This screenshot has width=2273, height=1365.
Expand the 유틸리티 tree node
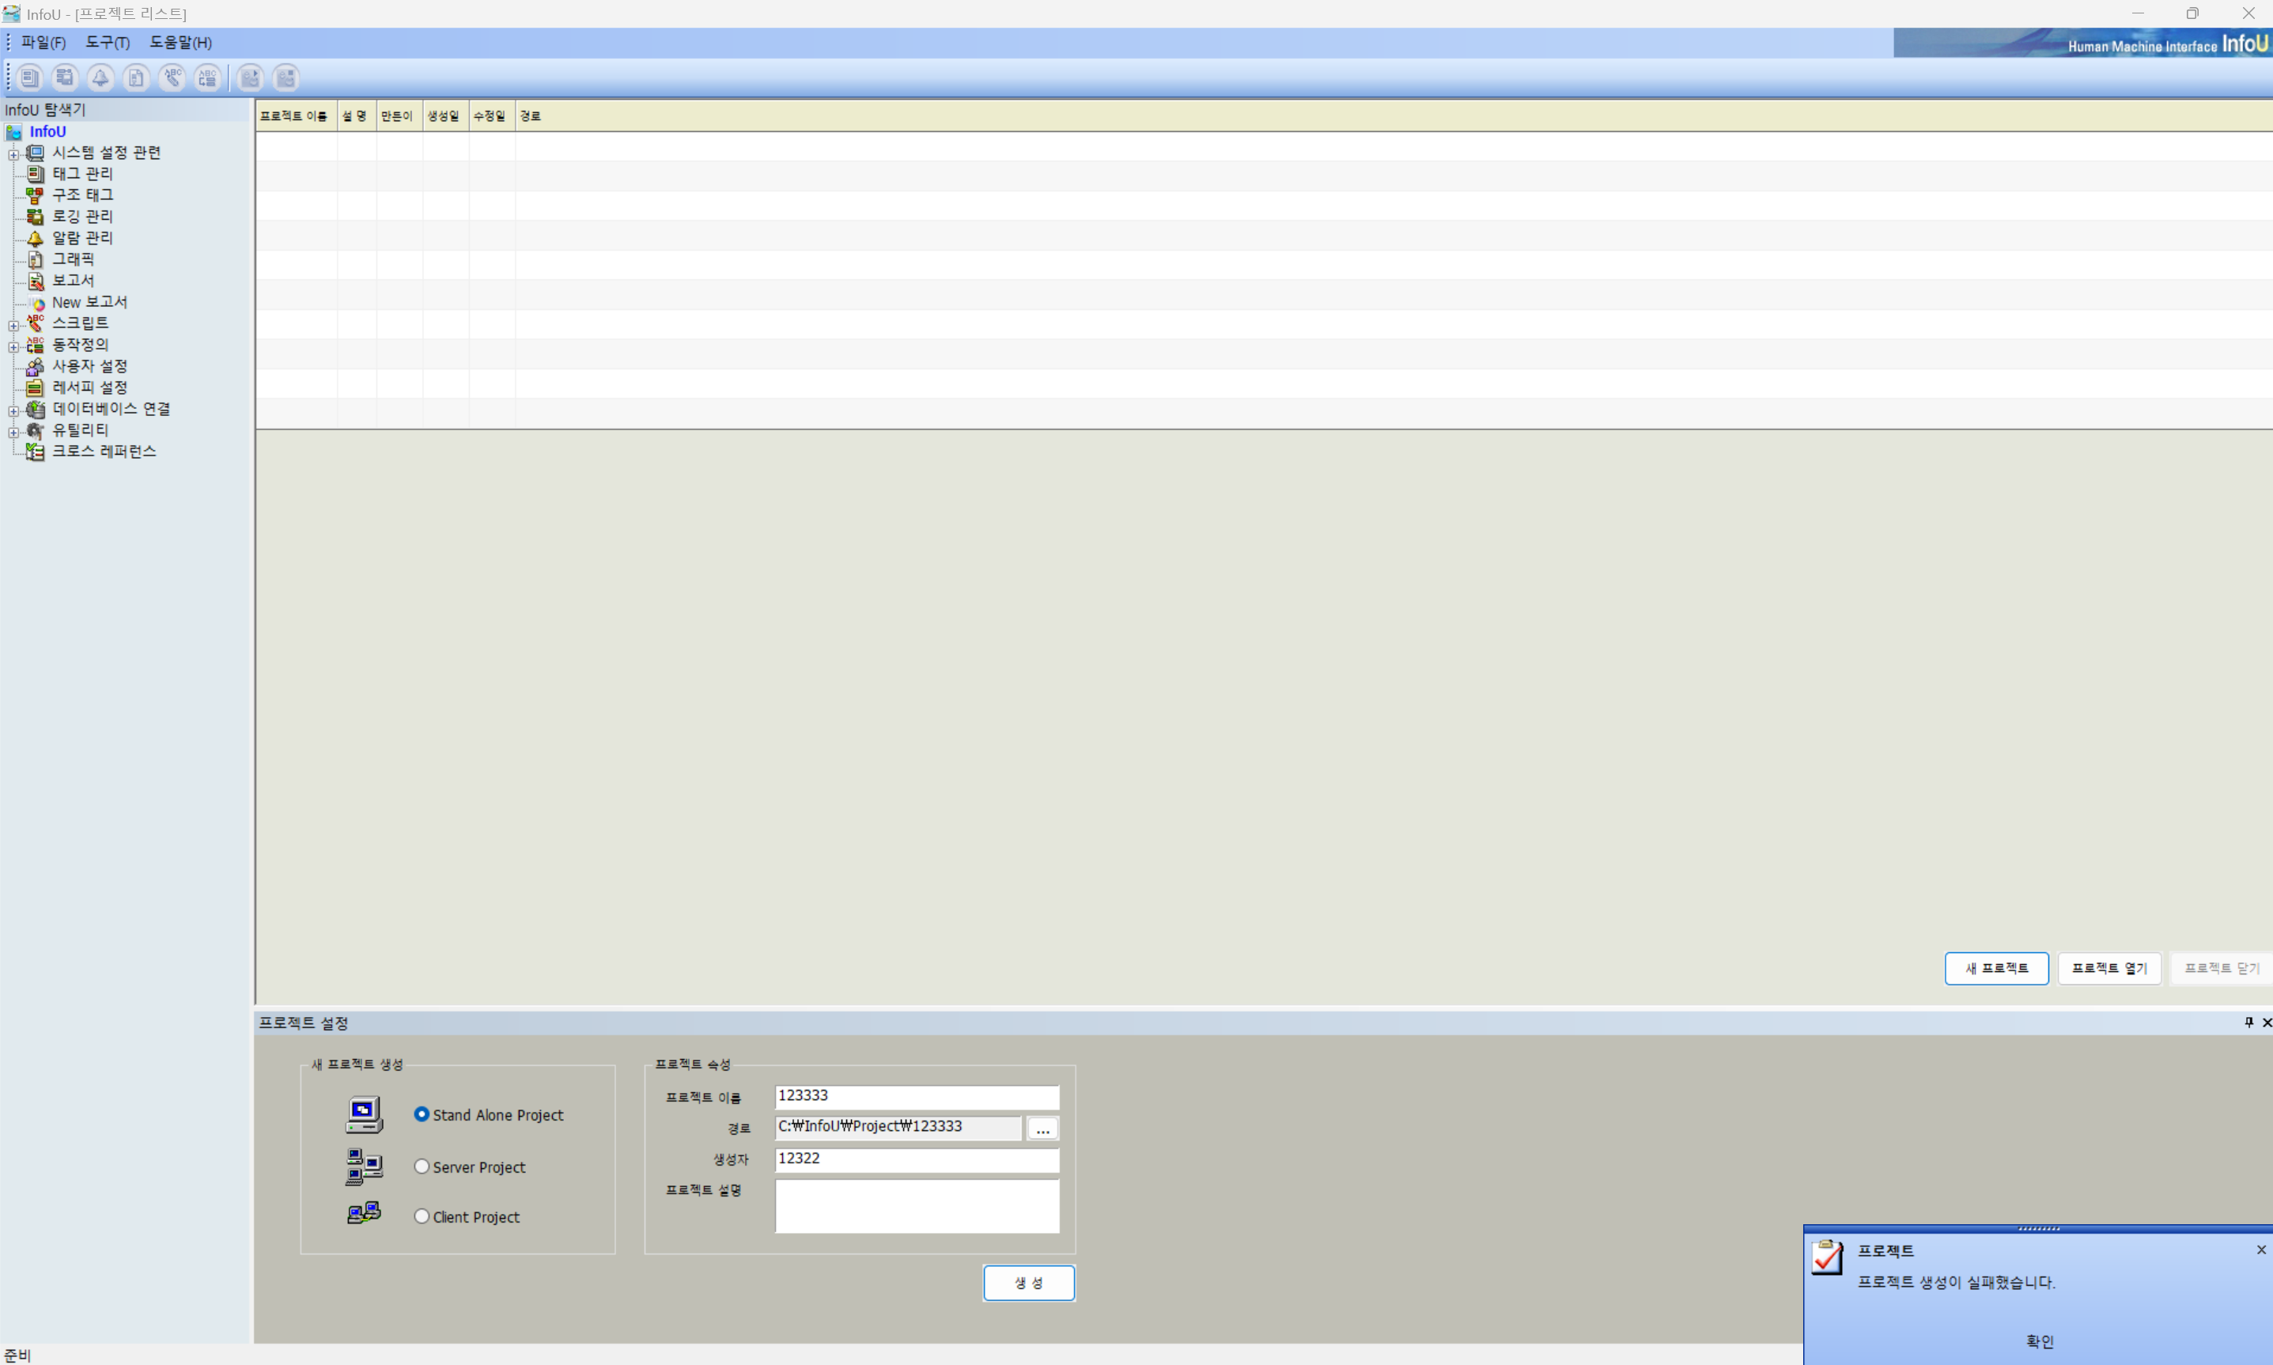coord(13,433)
